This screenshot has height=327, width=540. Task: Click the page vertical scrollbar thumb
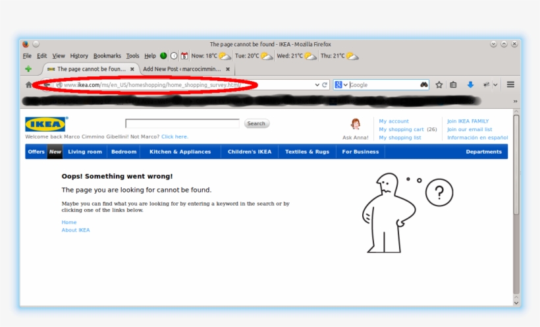pos(516,165)
